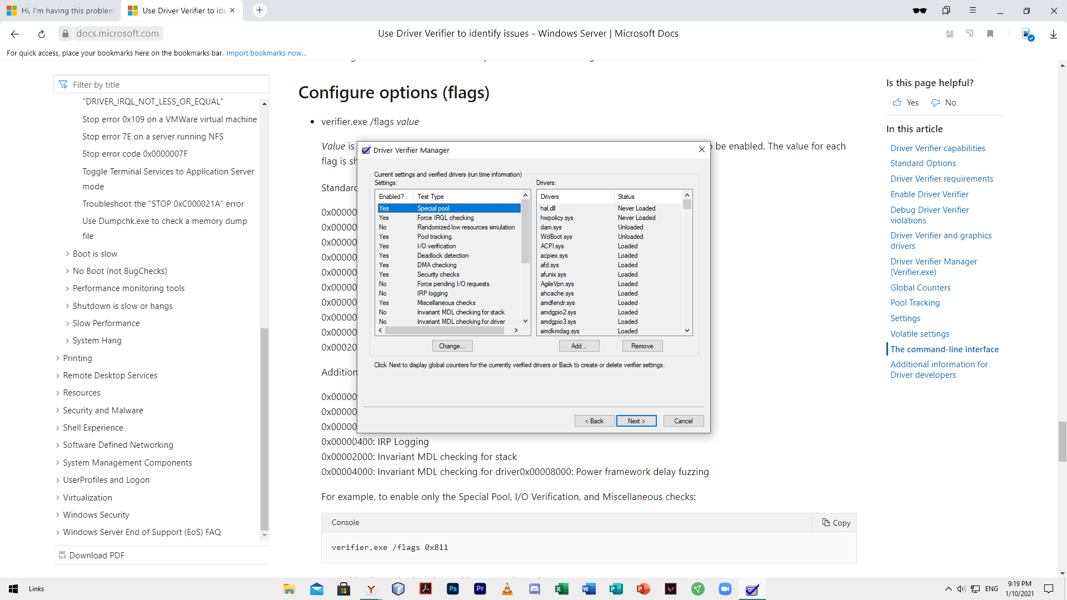Select the AgileVpn.sys driver row
This screenshot has width=1067, height=600.
click(x=610, y=284)
